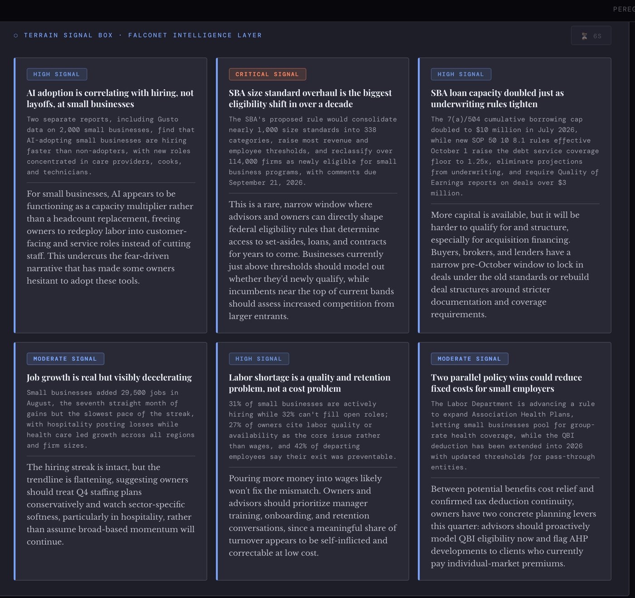Click analysis starting 'The hiring streak is intact'
Viewport: 635px width, 598px height.
[111, 504]
